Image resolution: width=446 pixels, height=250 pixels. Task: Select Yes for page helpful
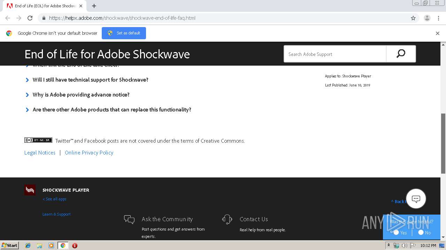pyautogui.click(x=396, y=233)
